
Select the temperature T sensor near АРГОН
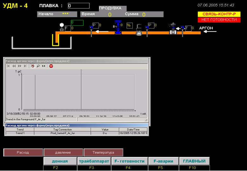point(183,31)
